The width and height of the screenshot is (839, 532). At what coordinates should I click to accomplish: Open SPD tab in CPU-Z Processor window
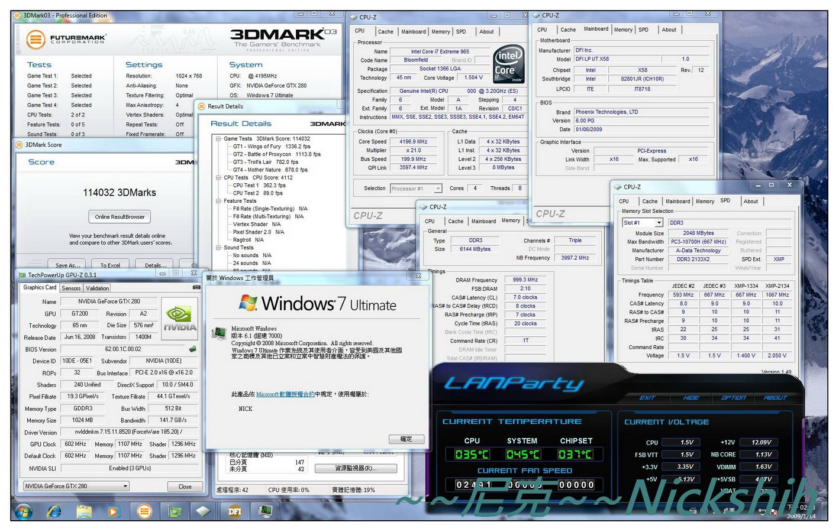coord(461,32)
